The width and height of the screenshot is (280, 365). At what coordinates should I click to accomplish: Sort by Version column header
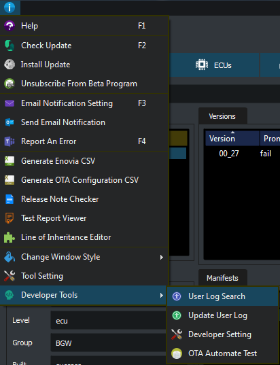click(232, 138)
